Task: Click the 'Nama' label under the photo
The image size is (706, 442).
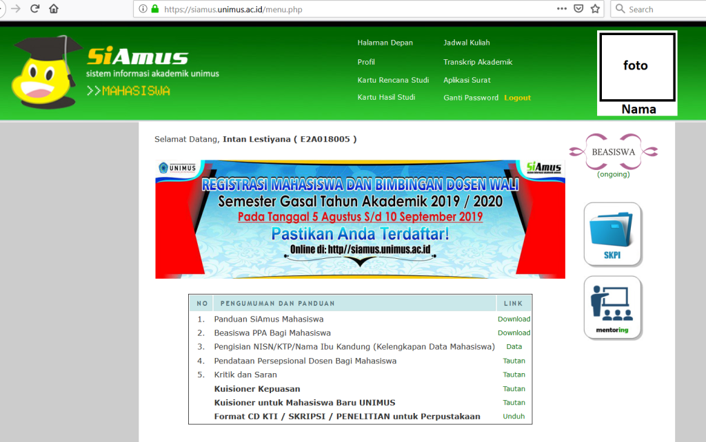Action: tap(638, 109)
